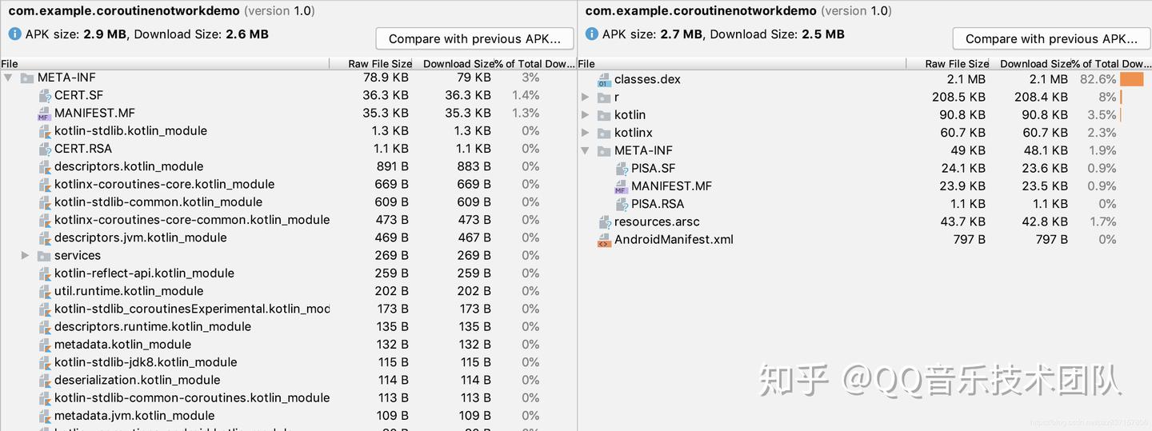Click left Compare with previous APK button

pos(475,39)
